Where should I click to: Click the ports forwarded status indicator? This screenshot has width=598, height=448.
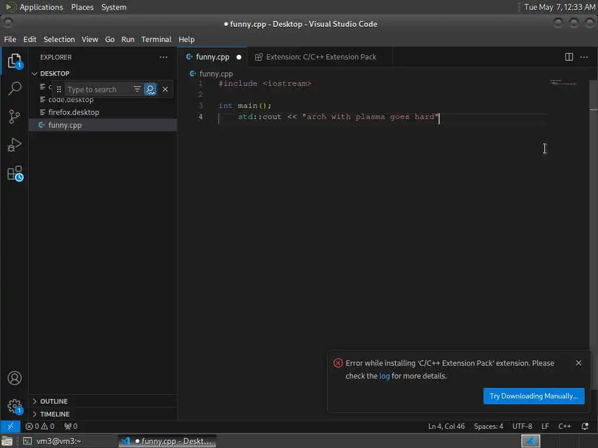[x=71, y=426]
